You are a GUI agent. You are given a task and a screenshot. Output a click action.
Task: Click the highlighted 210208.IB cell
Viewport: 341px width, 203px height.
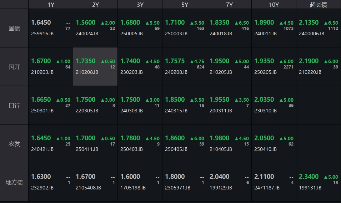pyautogui.click(x=95, y=67)
